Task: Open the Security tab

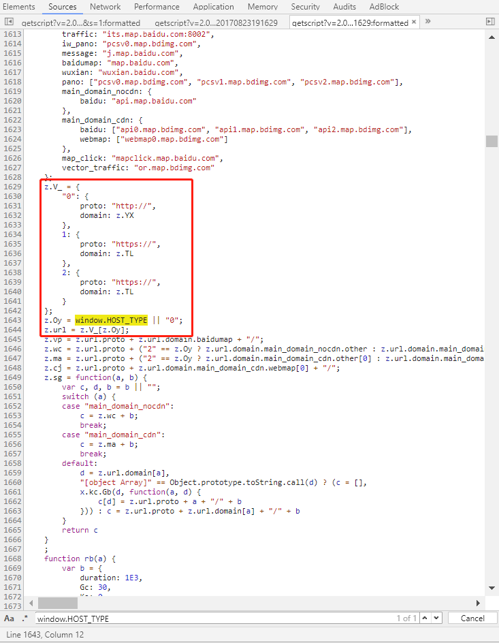Action: coord(305,7)
